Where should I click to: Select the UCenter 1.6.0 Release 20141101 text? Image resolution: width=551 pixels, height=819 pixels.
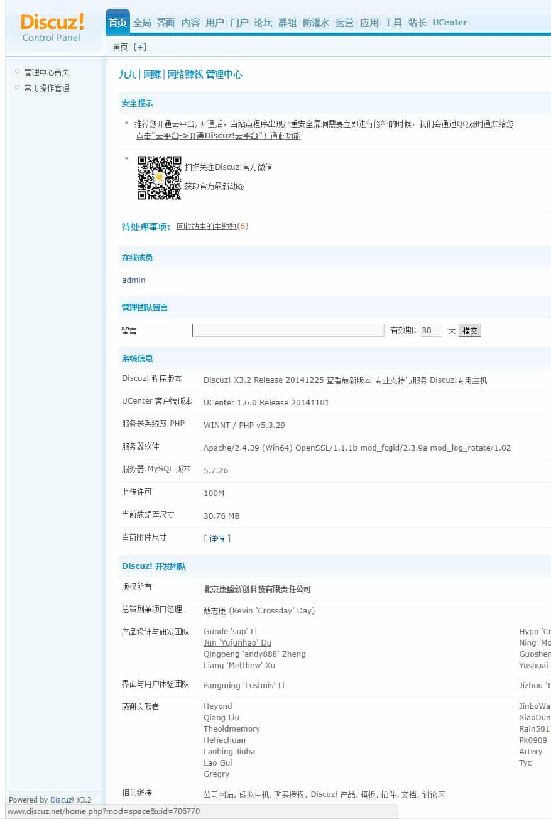pos(266,403)
